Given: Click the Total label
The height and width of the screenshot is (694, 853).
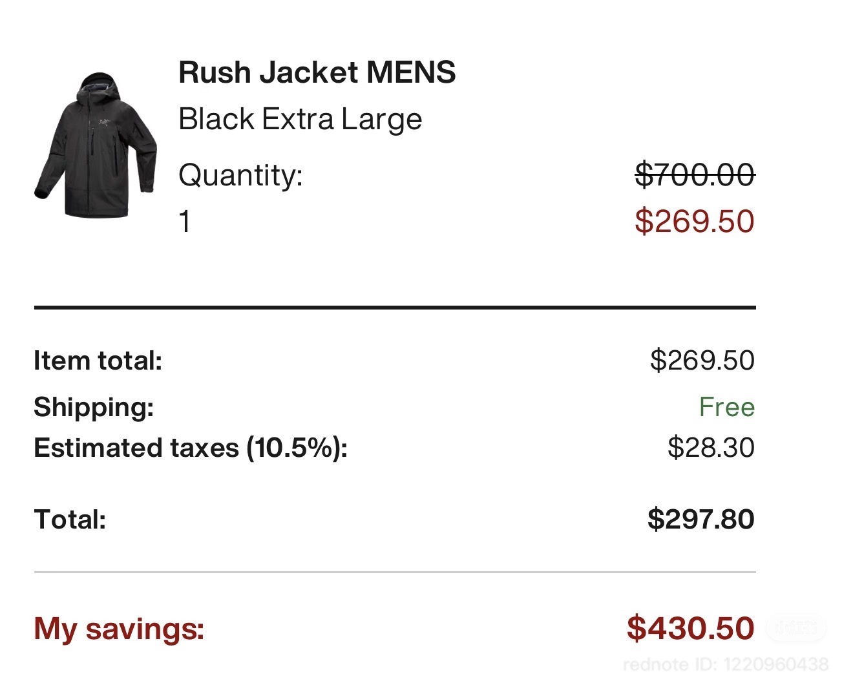Looking at the screenshot, I should coord(70,520).
